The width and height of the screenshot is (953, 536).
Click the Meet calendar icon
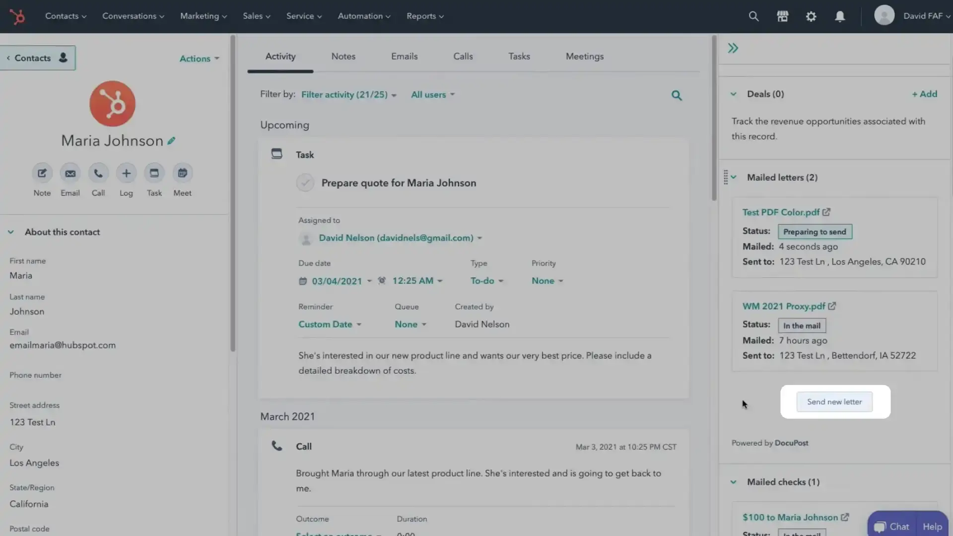point(182,173)
